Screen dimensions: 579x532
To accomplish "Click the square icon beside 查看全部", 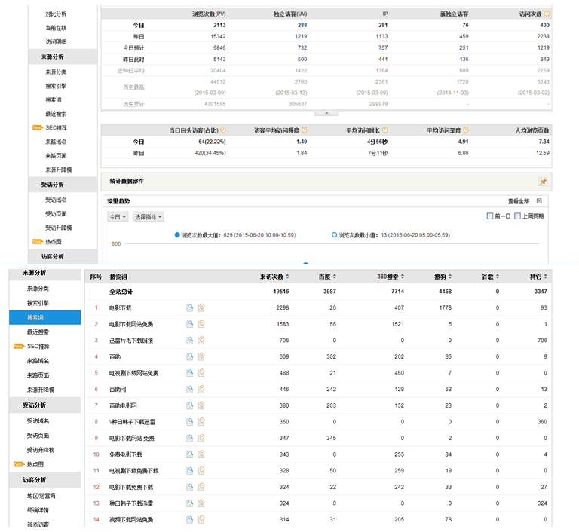I will [539, 201].
